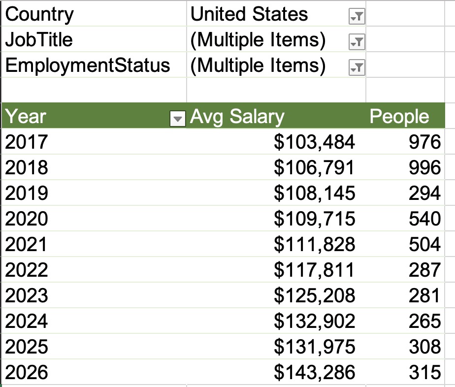Click the $106,791 average salary cell
455x387 pixels.
point(314,168)
